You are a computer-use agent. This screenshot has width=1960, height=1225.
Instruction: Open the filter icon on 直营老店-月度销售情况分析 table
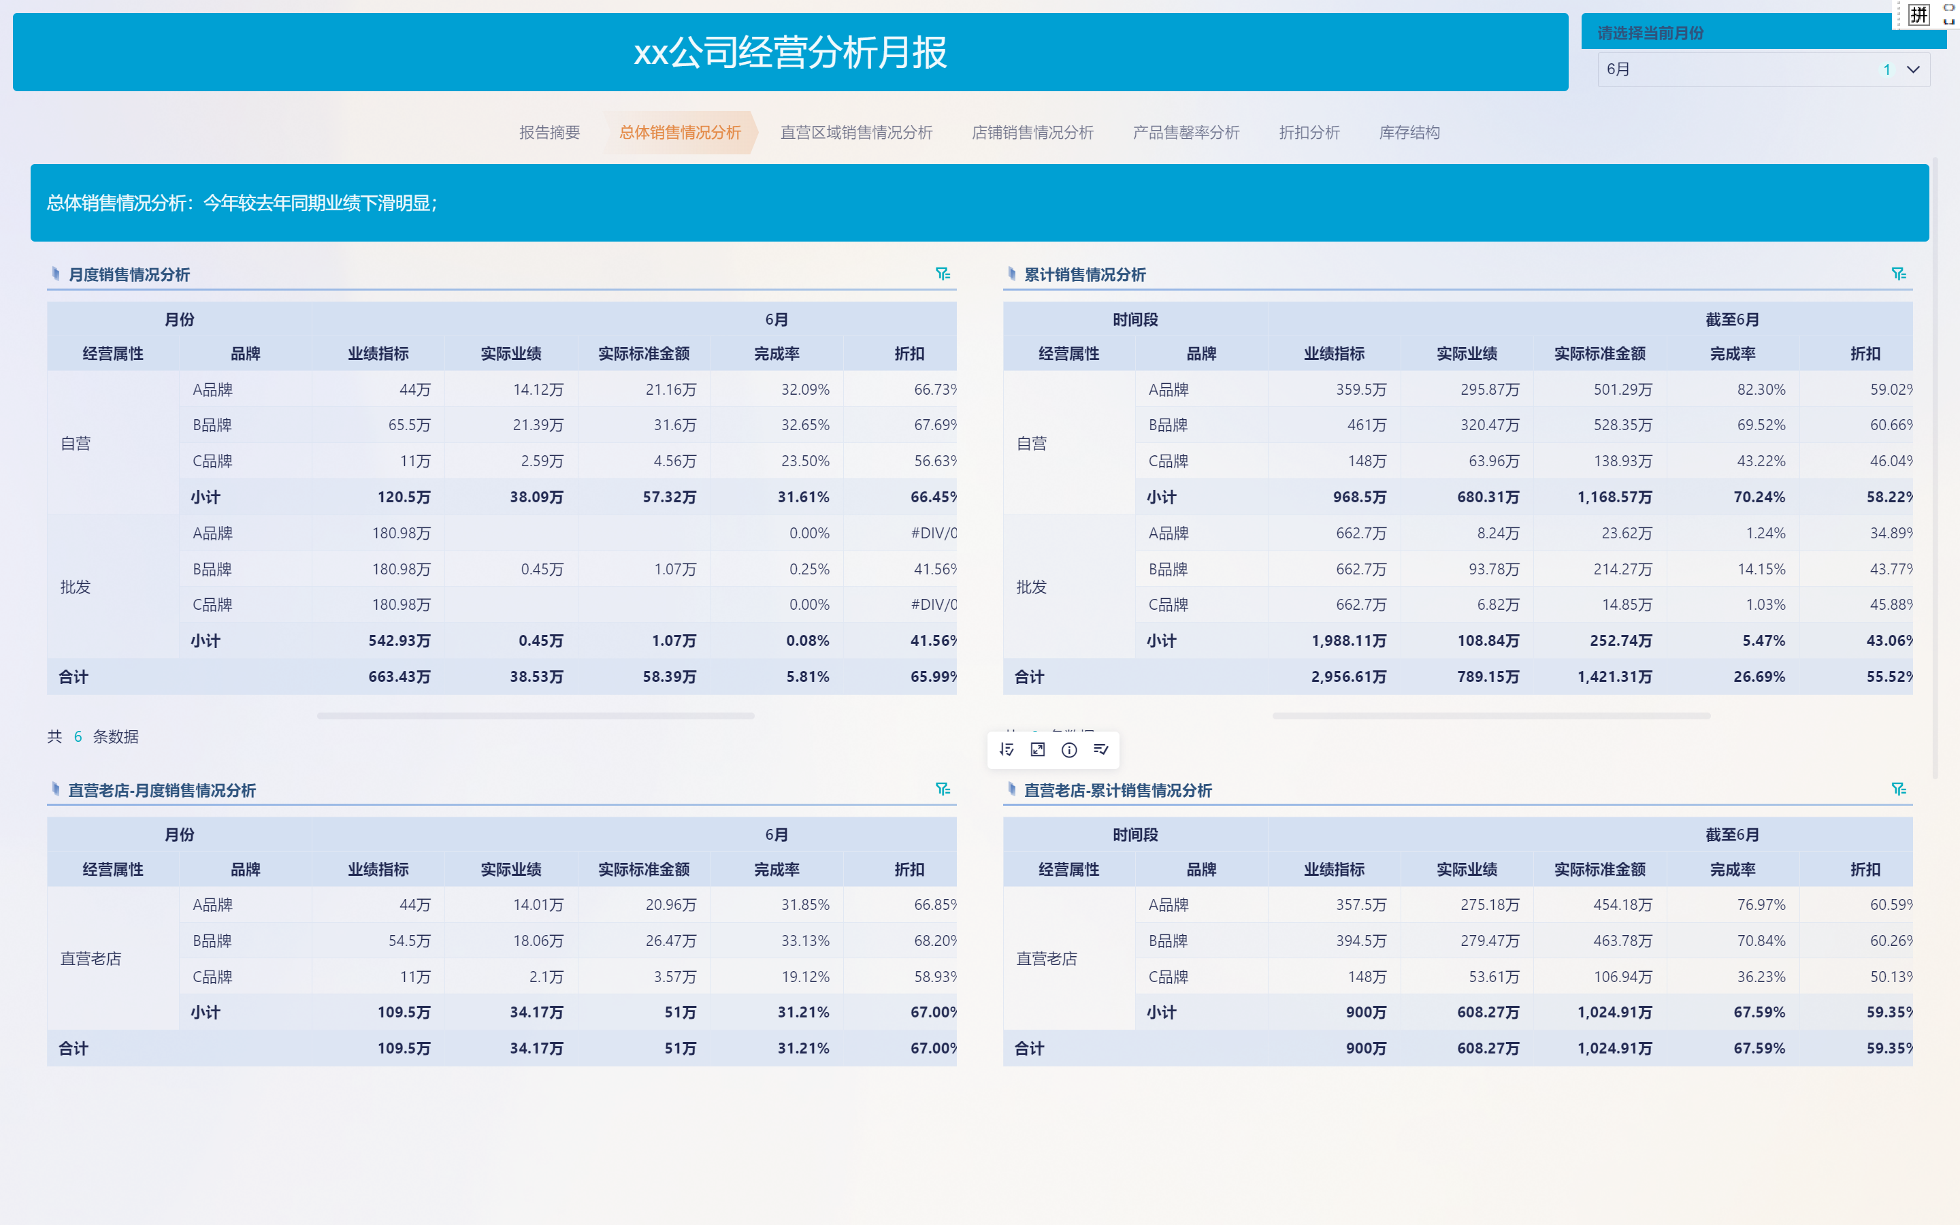pyautogui.click(x=942, y=788)
